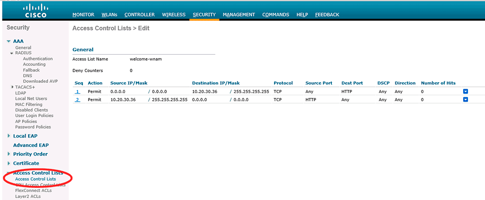The image size is (485, 200).
Task: Open sequence 1 rule link
Action: (77, 92)
